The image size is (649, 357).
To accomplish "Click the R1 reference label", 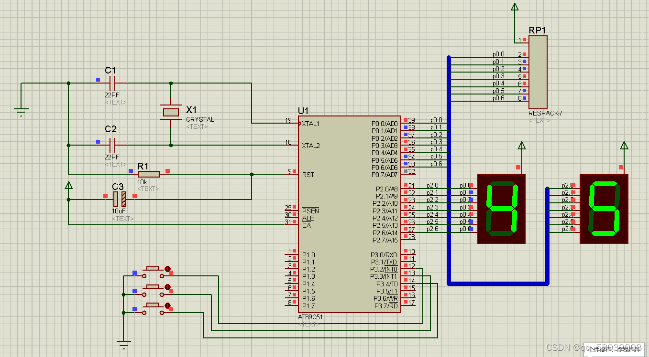I will (143, 166).
